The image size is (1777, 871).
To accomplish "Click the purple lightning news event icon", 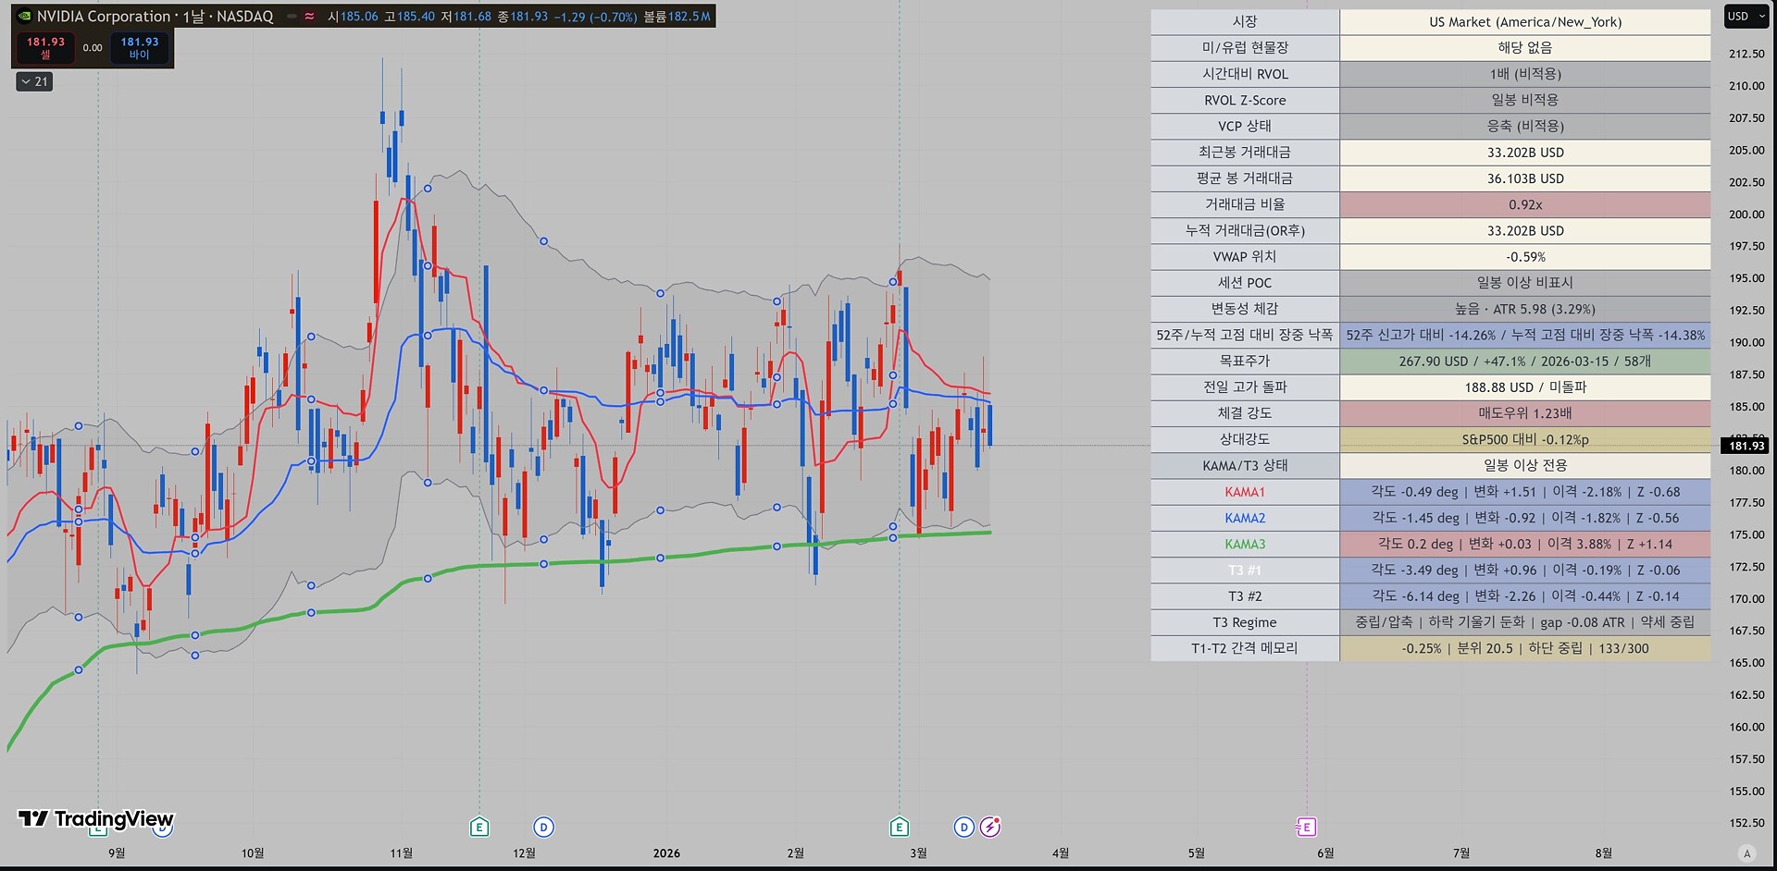I will [990, 827].
